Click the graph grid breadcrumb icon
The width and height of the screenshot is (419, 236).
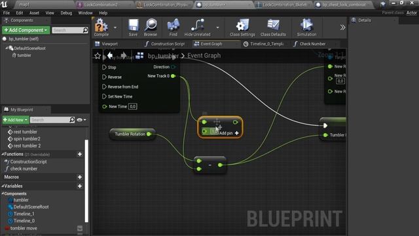[139, 56]
